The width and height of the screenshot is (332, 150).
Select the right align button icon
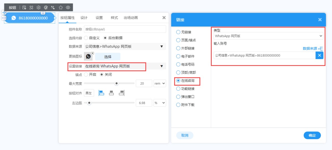point(121,93)
